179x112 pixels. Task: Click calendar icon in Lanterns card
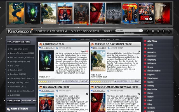point(40,48)
